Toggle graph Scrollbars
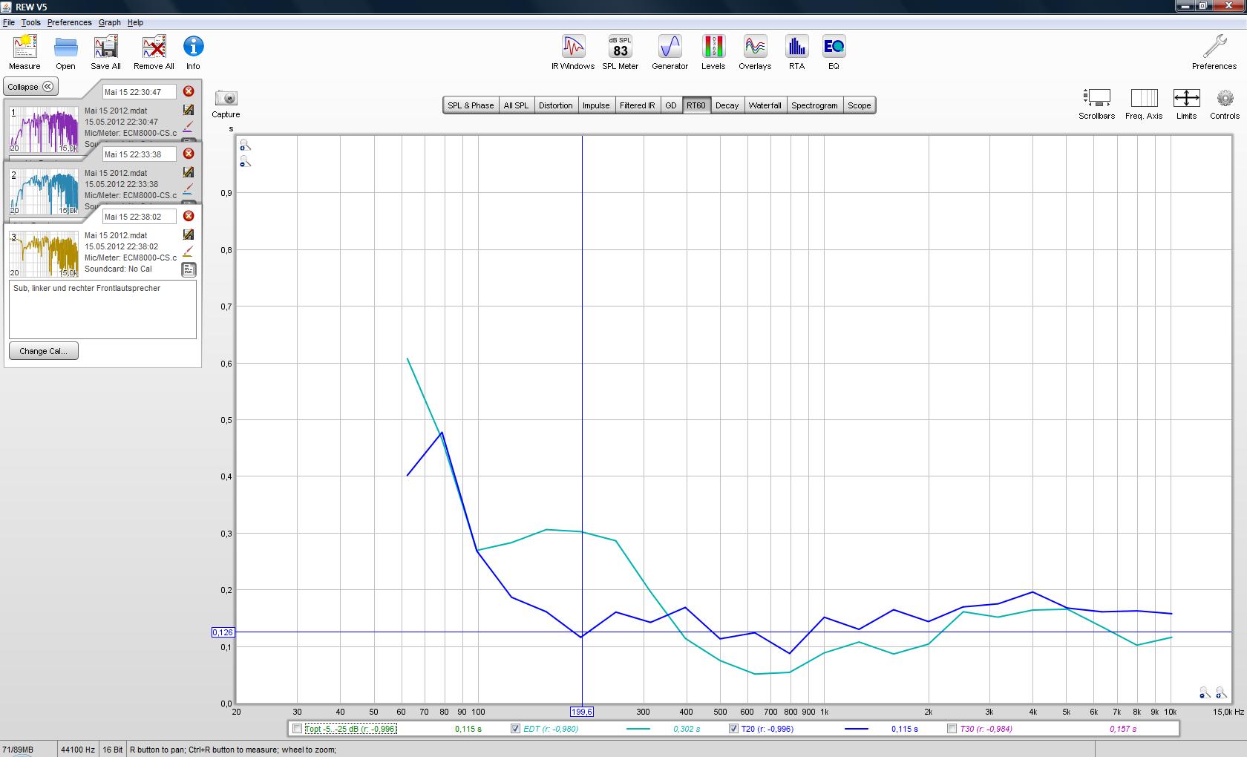 tap(1096, 103)
